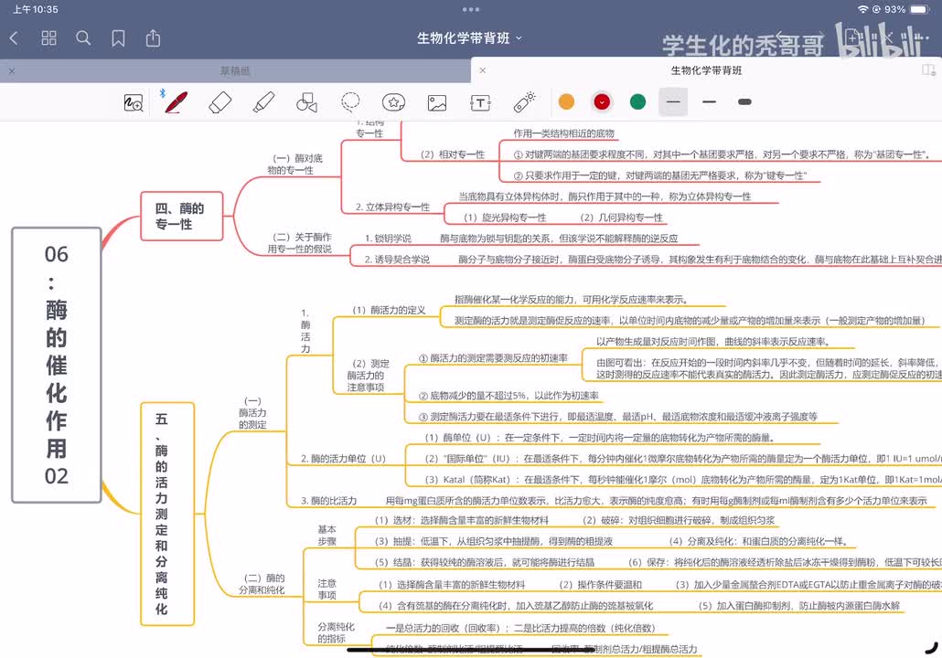Tap the (1) 酶活力的定义 node
The height and width of the screenshot is (658, 942).
(390, 311)
